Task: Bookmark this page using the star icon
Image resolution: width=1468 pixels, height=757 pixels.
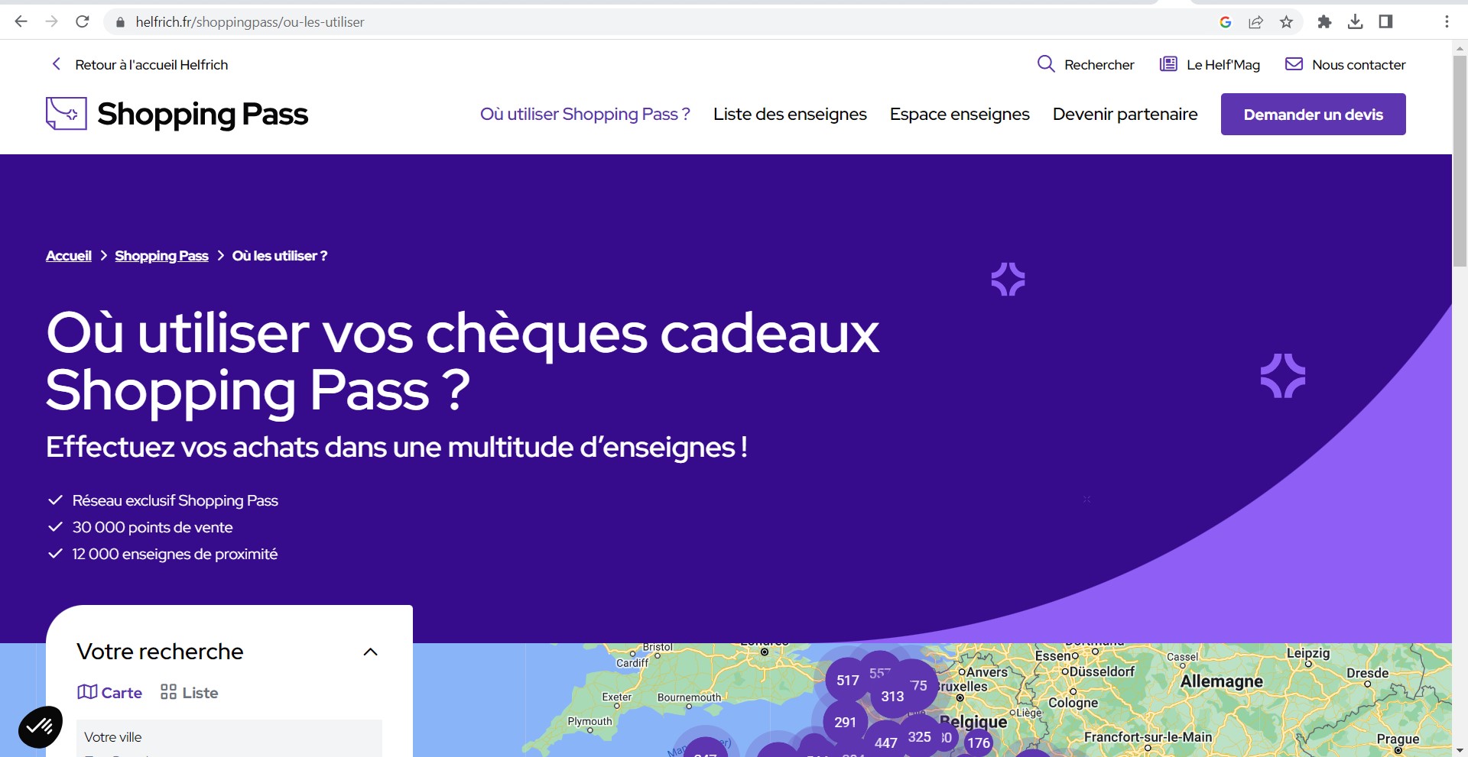Action: tap(1286, 21)
